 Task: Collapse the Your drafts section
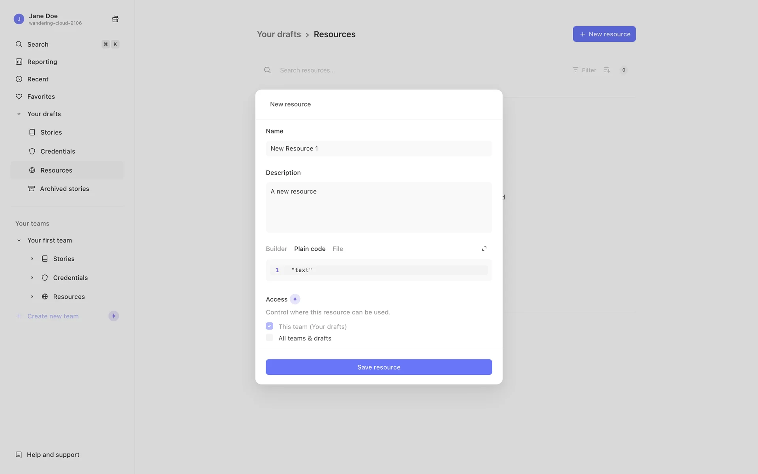coord(19,114)
